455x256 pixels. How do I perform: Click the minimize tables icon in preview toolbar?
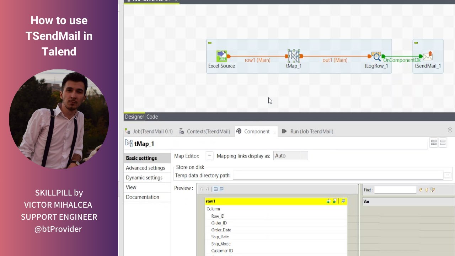pyautogui.click(x=216, y=189)
